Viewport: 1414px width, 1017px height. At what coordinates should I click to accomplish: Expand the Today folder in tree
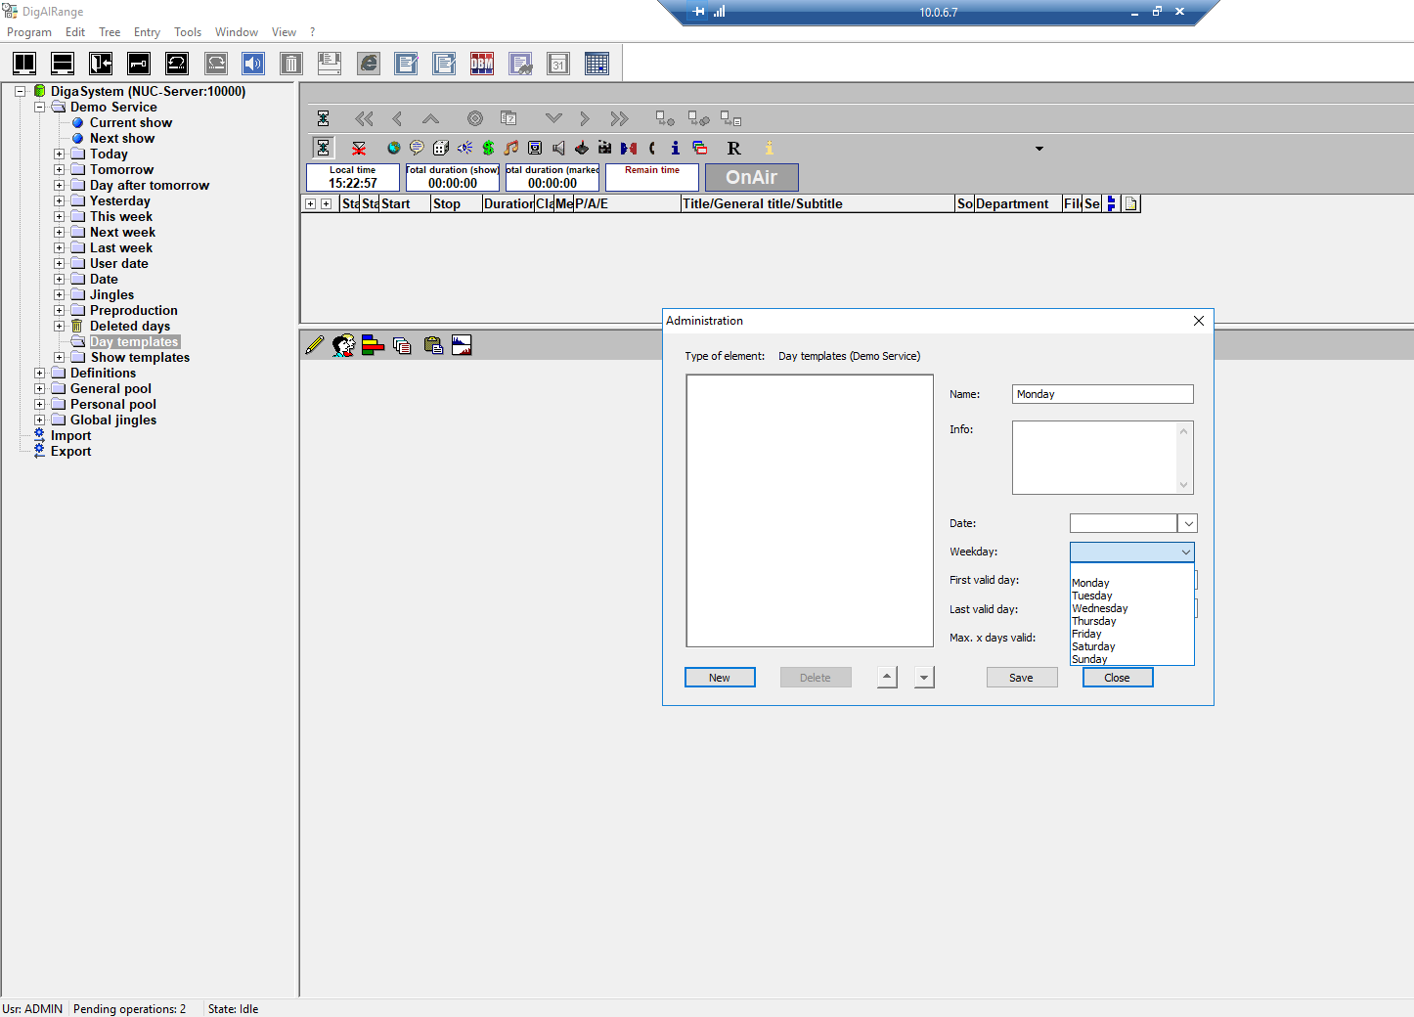click(x=59, y=154)
